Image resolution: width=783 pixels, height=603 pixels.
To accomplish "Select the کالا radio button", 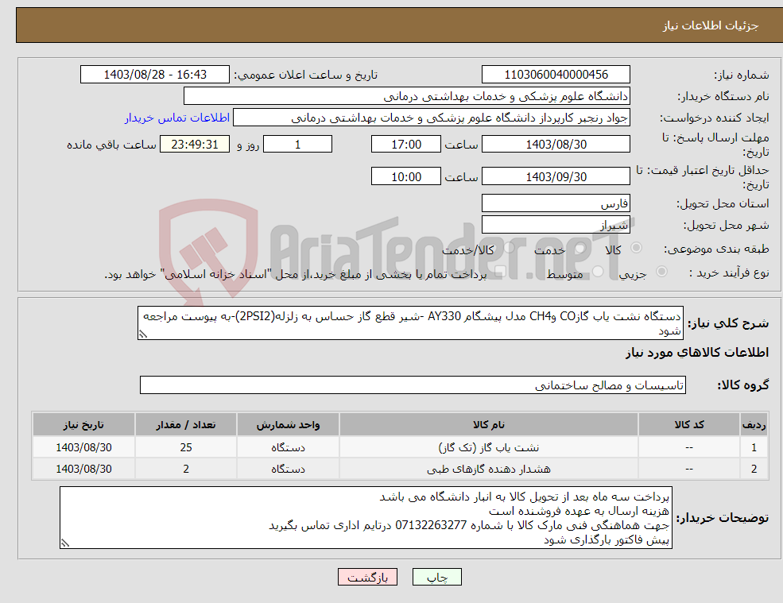I will tap(636, 248).
